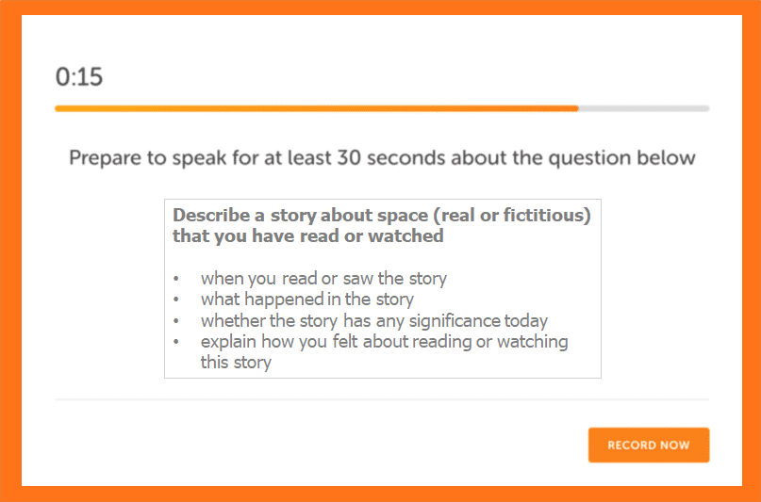
Task: Click the RECORD NOW button
Action: pos(649,445)
